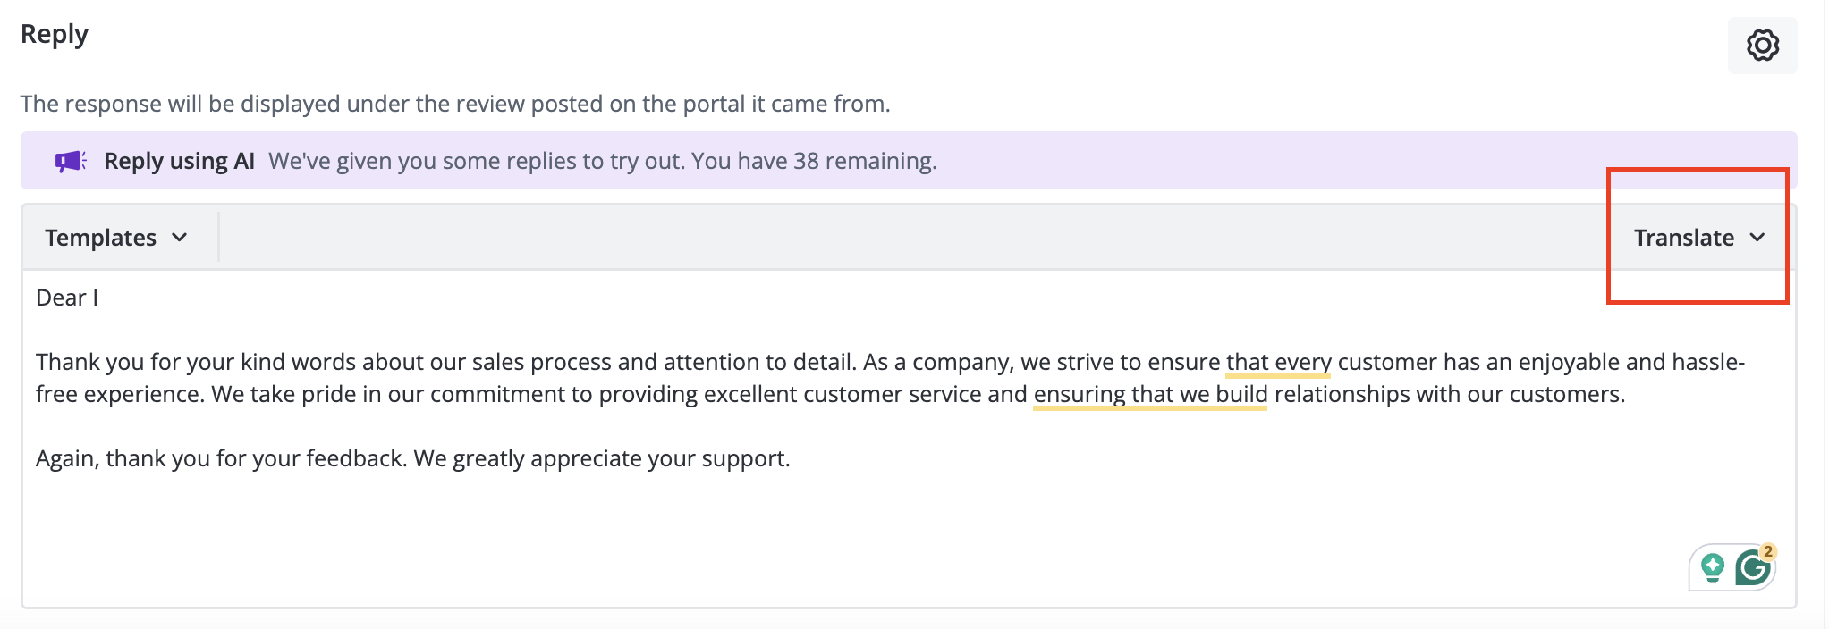The height and width of the screenshot is (629, 1829).
Task: Click the chevron arrow beside Templates
Action: (179, 238)
